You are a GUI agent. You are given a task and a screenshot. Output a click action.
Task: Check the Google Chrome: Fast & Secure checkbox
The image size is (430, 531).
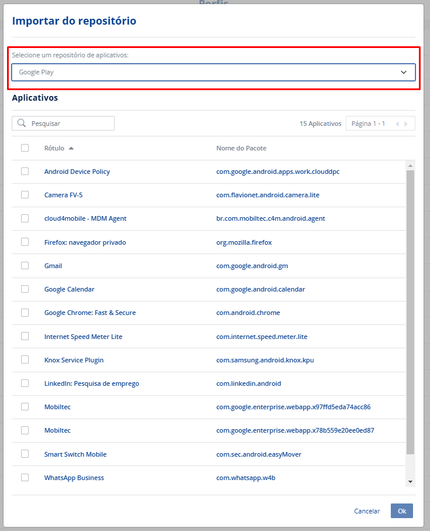25,313
